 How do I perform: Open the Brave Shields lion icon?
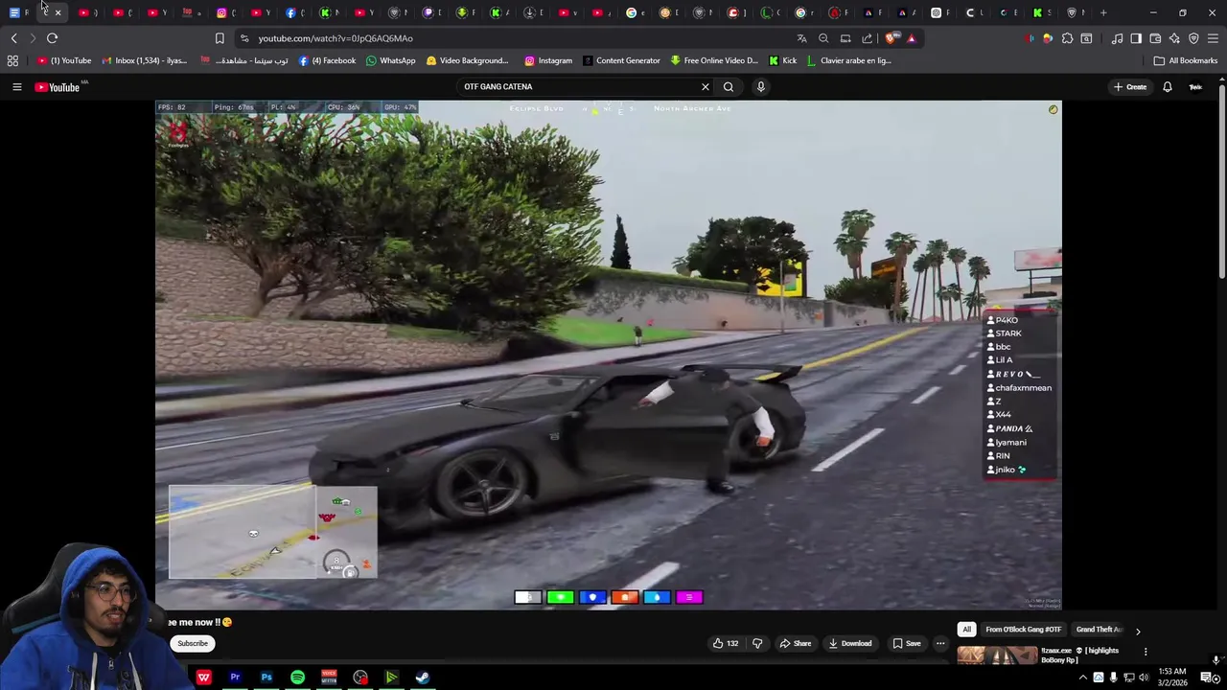[891, 38]
